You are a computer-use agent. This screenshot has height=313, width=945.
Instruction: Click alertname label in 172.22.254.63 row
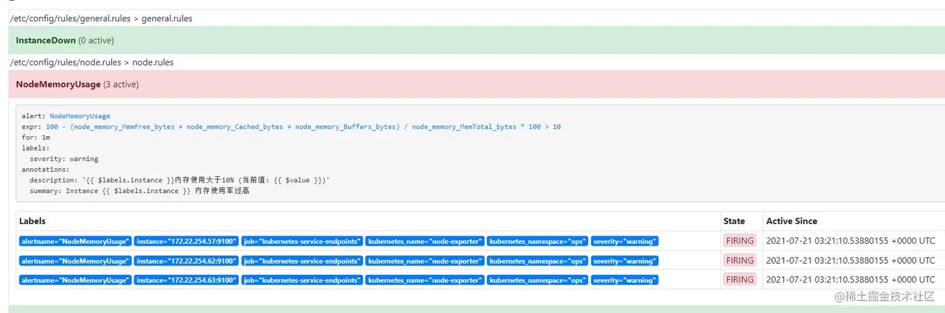pyautogui.click(x=75, y=281)
